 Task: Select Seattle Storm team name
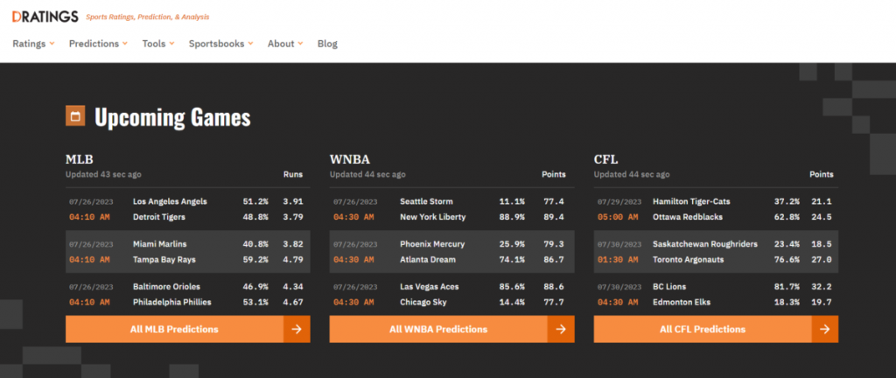(x=426, y=201)
